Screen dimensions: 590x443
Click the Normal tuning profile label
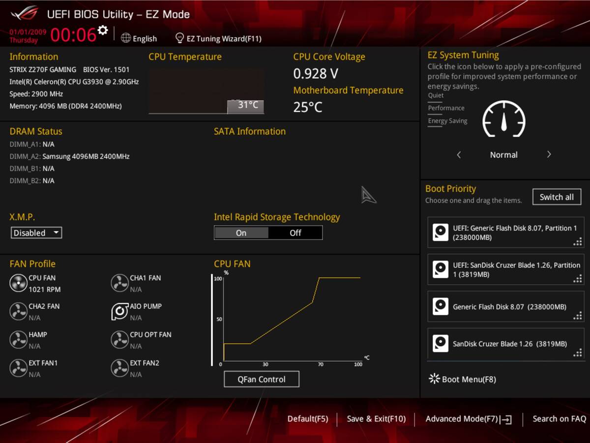tap(504, 154)
